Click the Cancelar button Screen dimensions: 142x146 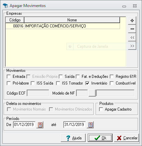click(127, 138)
